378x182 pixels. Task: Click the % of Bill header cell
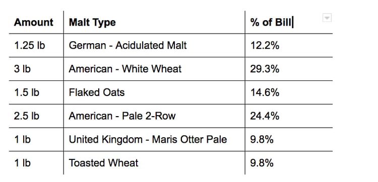(x=289, y=22)
